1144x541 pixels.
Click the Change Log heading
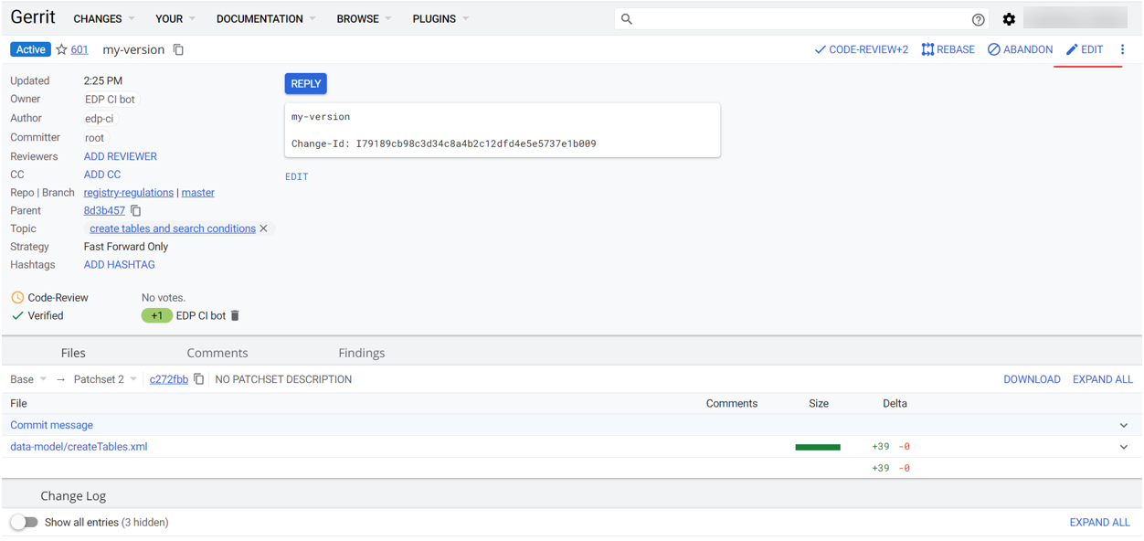(x=73, y=495)
